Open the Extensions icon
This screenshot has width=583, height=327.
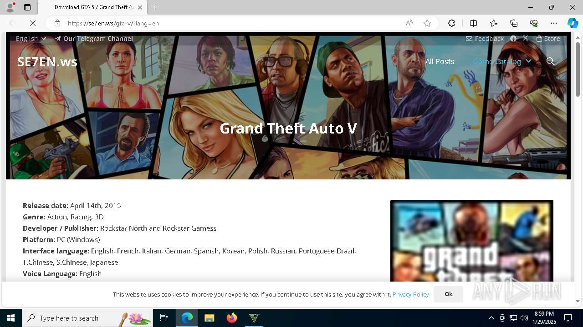tap(451, 23)
